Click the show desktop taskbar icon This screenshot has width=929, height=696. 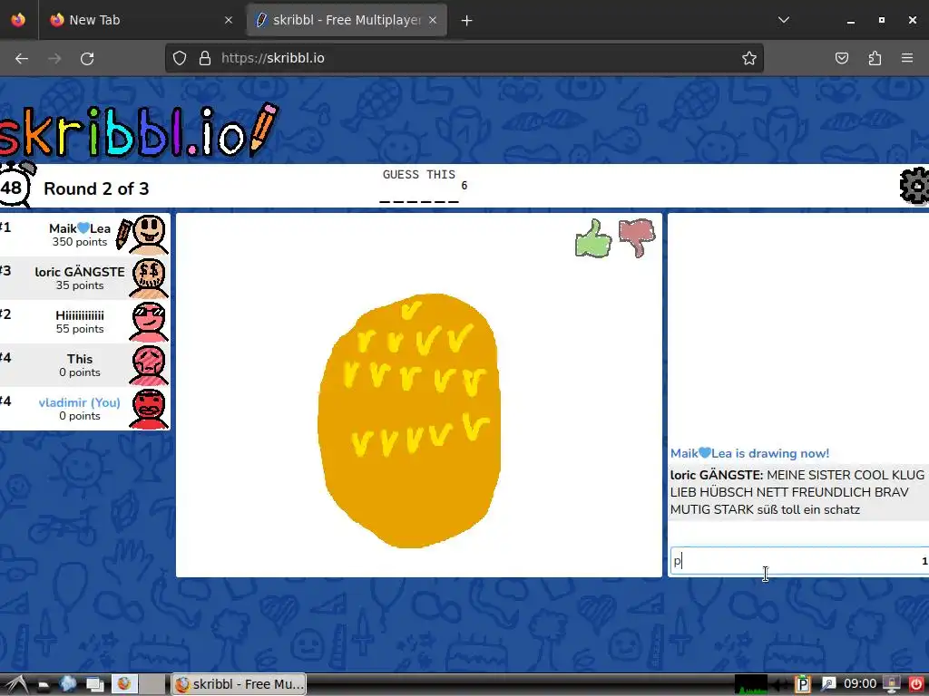coord(94,684)
